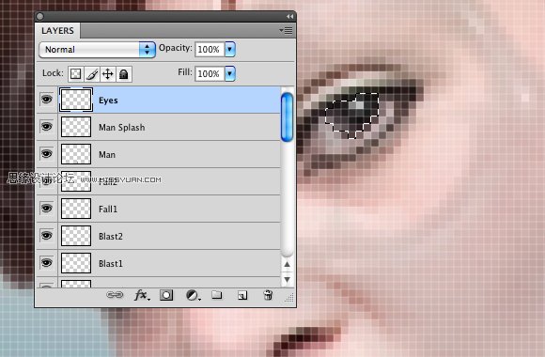Lock image pixels with brush icon

pyautogui.click(x=92, y=73)
